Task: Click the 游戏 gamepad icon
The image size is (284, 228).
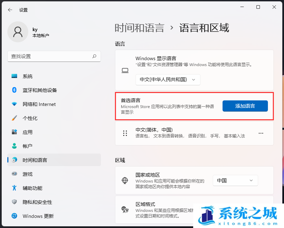Action: (14, 174)
